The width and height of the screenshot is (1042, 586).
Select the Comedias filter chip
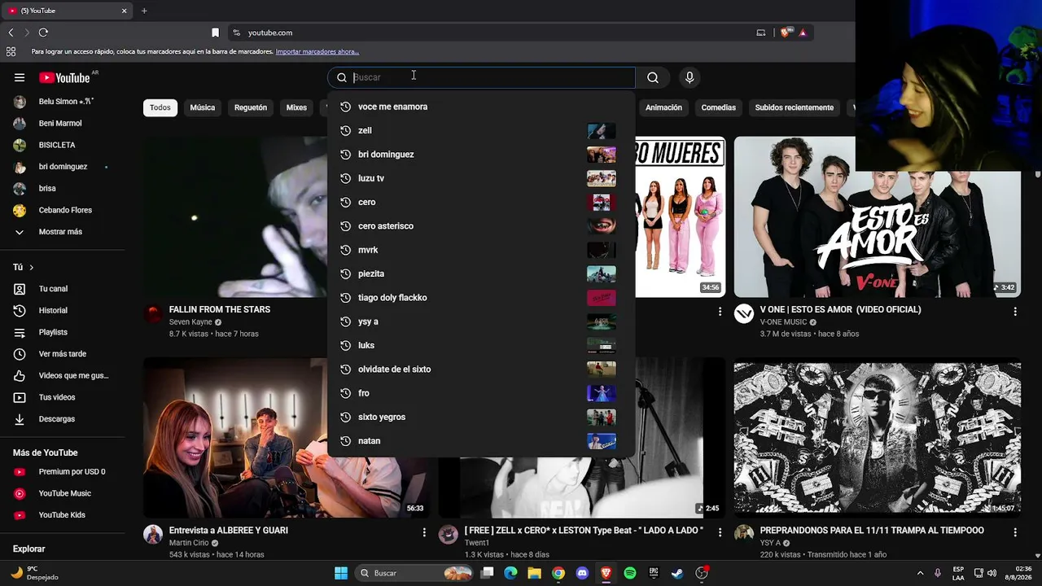tap(719, 107)
